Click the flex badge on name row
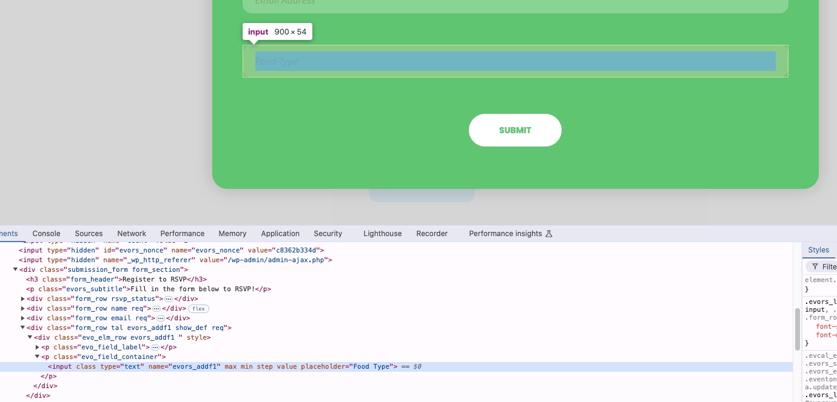This screenshot has width=837, height=402. [198, 309]
